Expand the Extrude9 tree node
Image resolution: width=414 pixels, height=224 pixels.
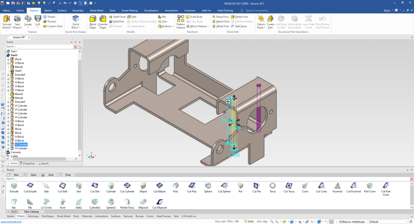click(8, 102)
